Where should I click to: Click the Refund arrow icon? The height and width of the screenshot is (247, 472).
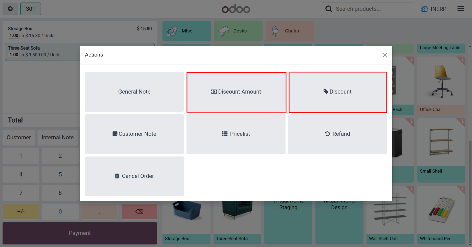327,134
